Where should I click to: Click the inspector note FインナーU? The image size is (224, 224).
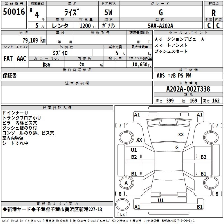click(x=15, y=113)
